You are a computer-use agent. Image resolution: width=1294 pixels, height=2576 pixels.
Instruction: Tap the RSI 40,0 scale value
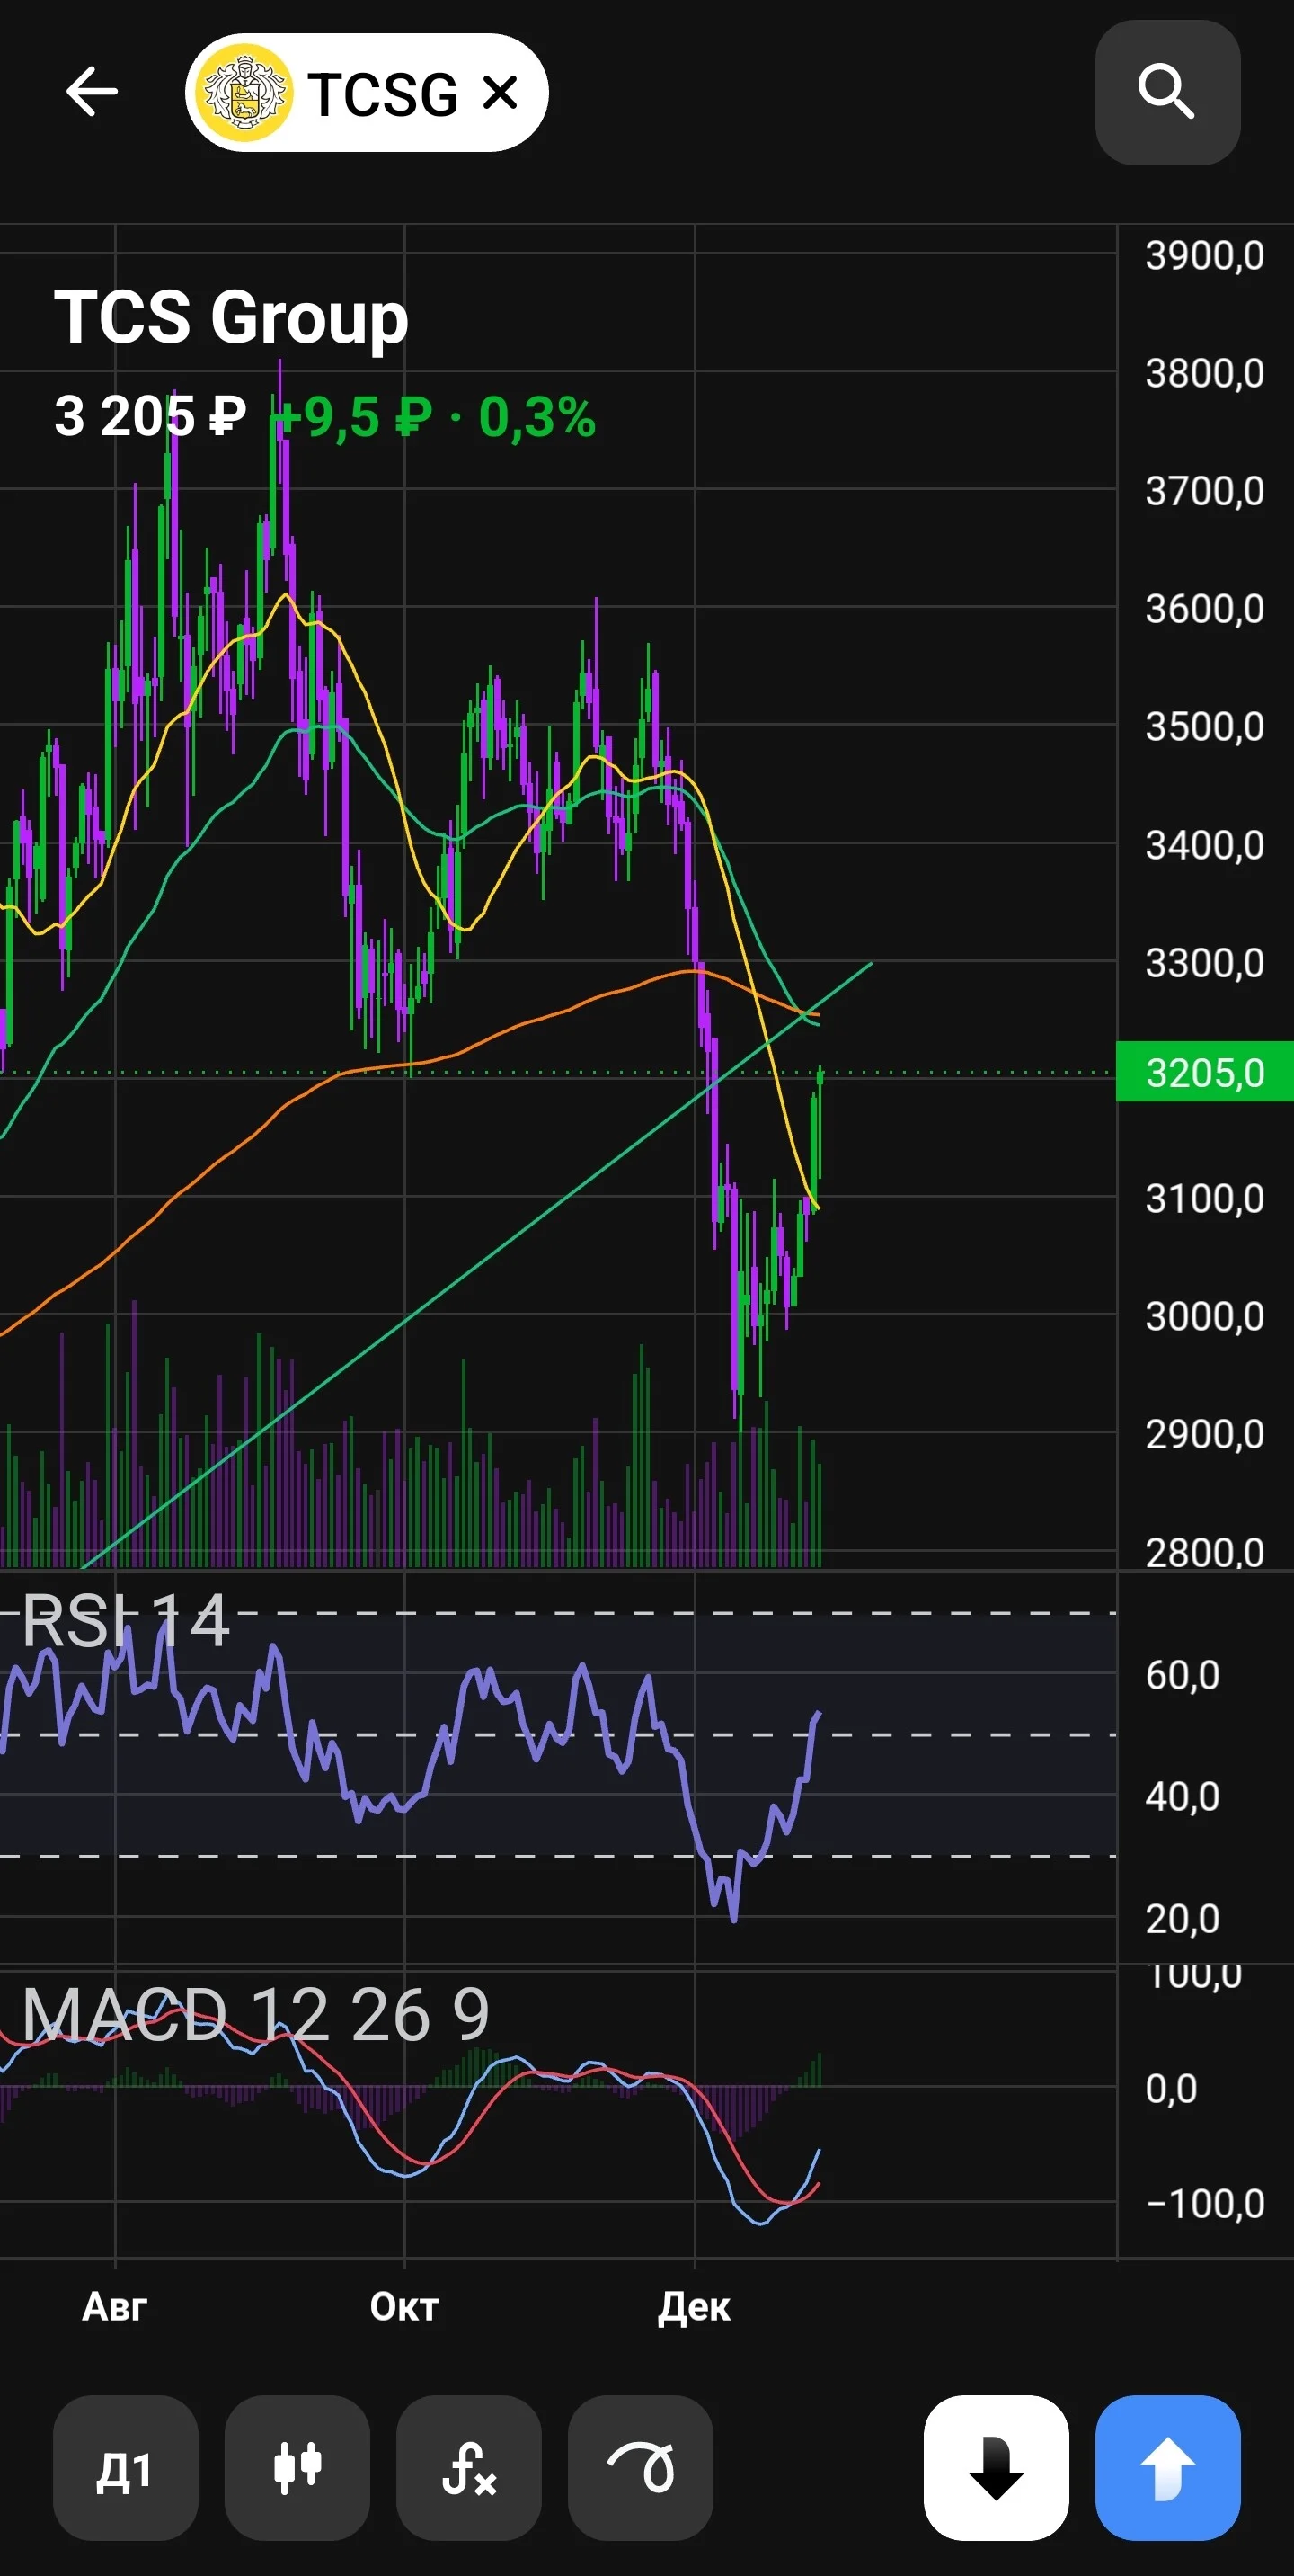(x=1183, y=1797)
